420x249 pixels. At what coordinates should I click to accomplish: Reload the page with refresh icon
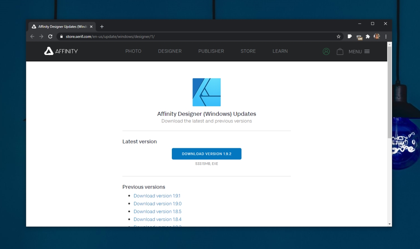pyautogui.click(x=50, y=36)
